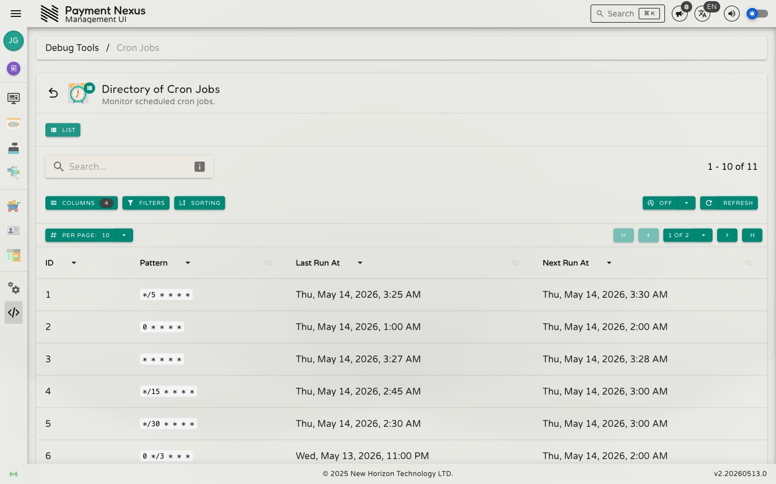Image resolution: width=776 pixels, height=484 pixels.
Task: Go to the previous page
Action: [x=649, y=235]
